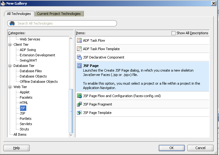Image resolution: width=219 pixels, height=155 pixels.
Task: Click categories scrollbar down arrow
Action: tap(71, 135)
